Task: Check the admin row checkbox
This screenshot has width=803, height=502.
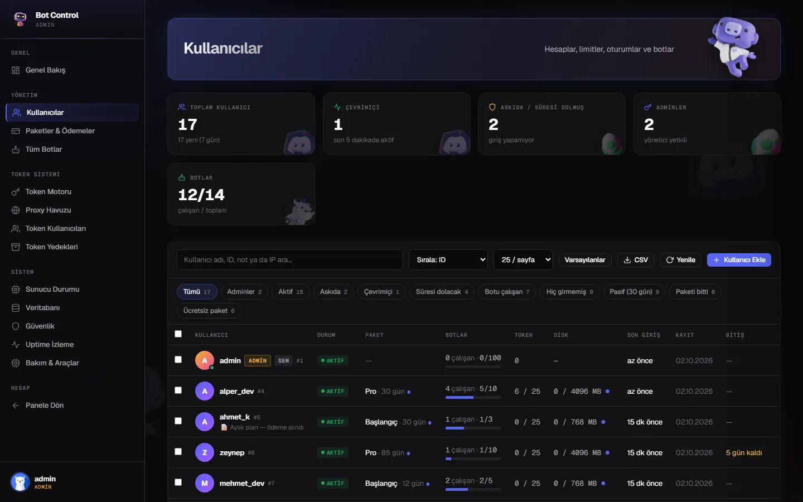Action: pos(178,360)
